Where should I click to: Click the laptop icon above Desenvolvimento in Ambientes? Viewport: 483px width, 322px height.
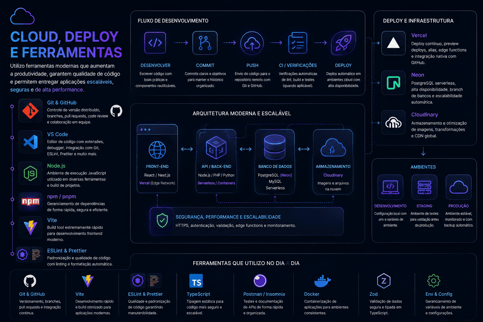pyautogui.click(x=390, y=187)
